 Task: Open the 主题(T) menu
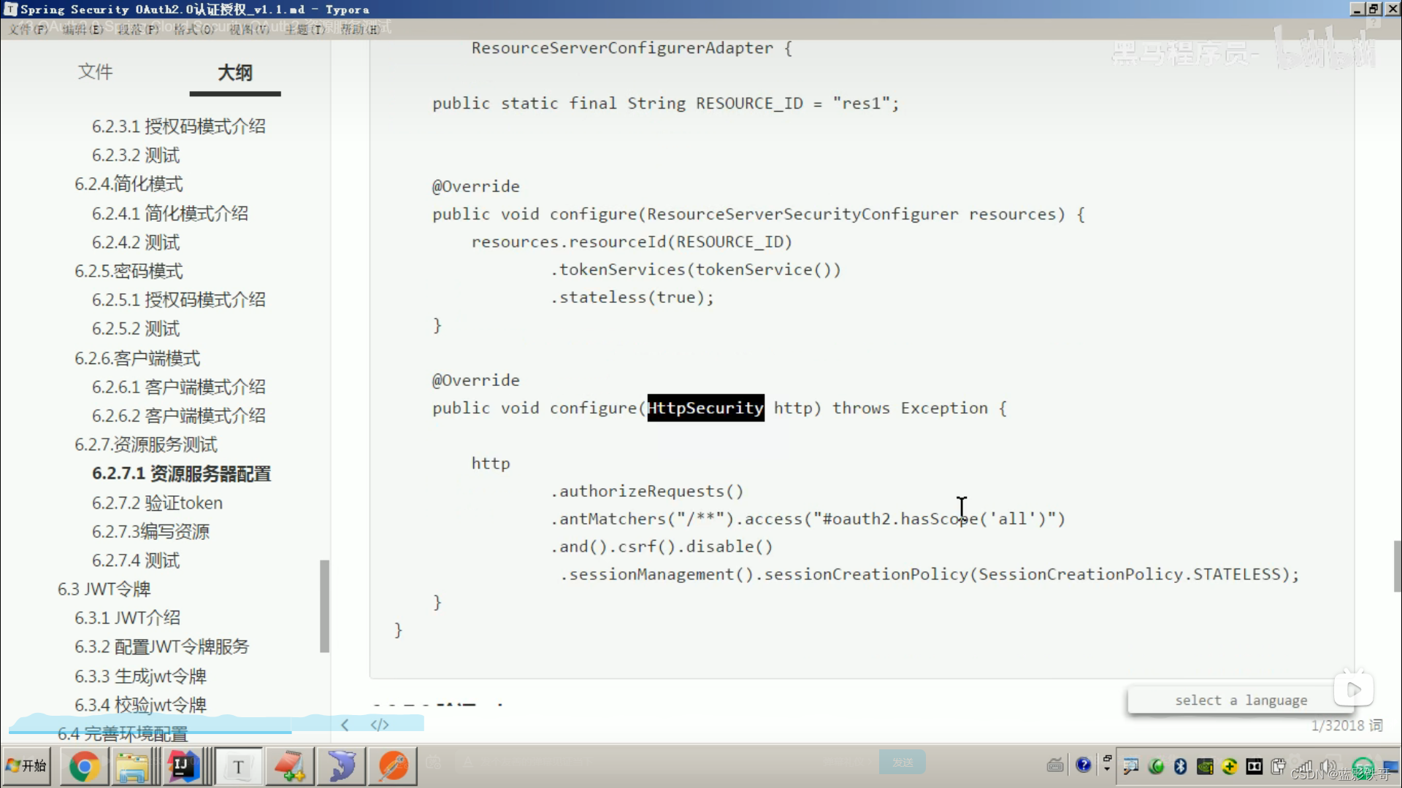[x=304, y=29]
